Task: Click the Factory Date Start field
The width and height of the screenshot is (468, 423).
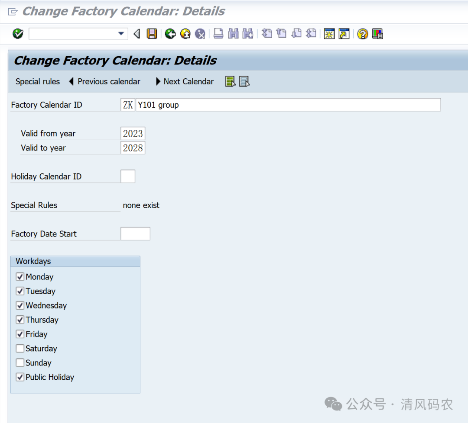Action: [135, 234]
